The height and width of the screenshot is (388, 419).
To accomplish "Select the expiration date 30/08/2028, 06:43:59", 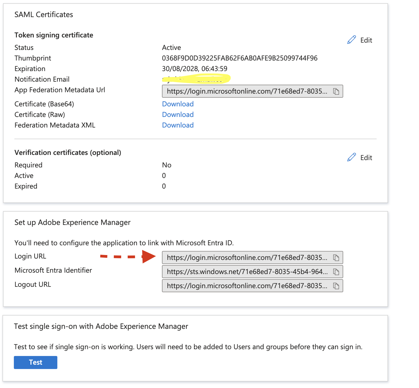I will (195, 69).
